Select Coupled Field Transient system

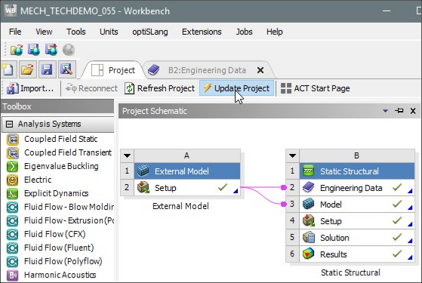(x=67, y=152)
